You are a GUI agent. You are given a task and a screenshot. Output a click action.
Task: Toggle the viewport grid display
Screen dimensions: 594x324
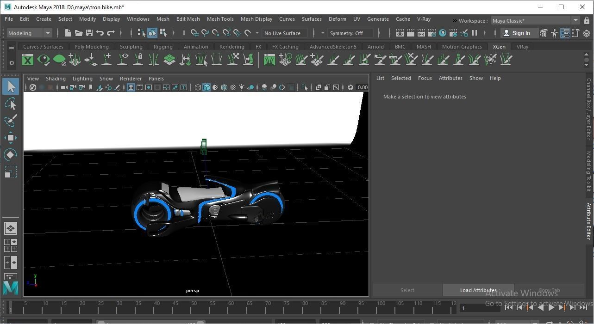(131, 87)
